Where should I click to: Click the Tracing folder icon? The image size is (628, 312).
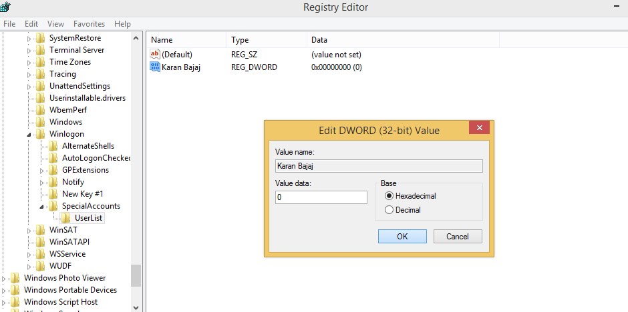[x=40, y=74]
